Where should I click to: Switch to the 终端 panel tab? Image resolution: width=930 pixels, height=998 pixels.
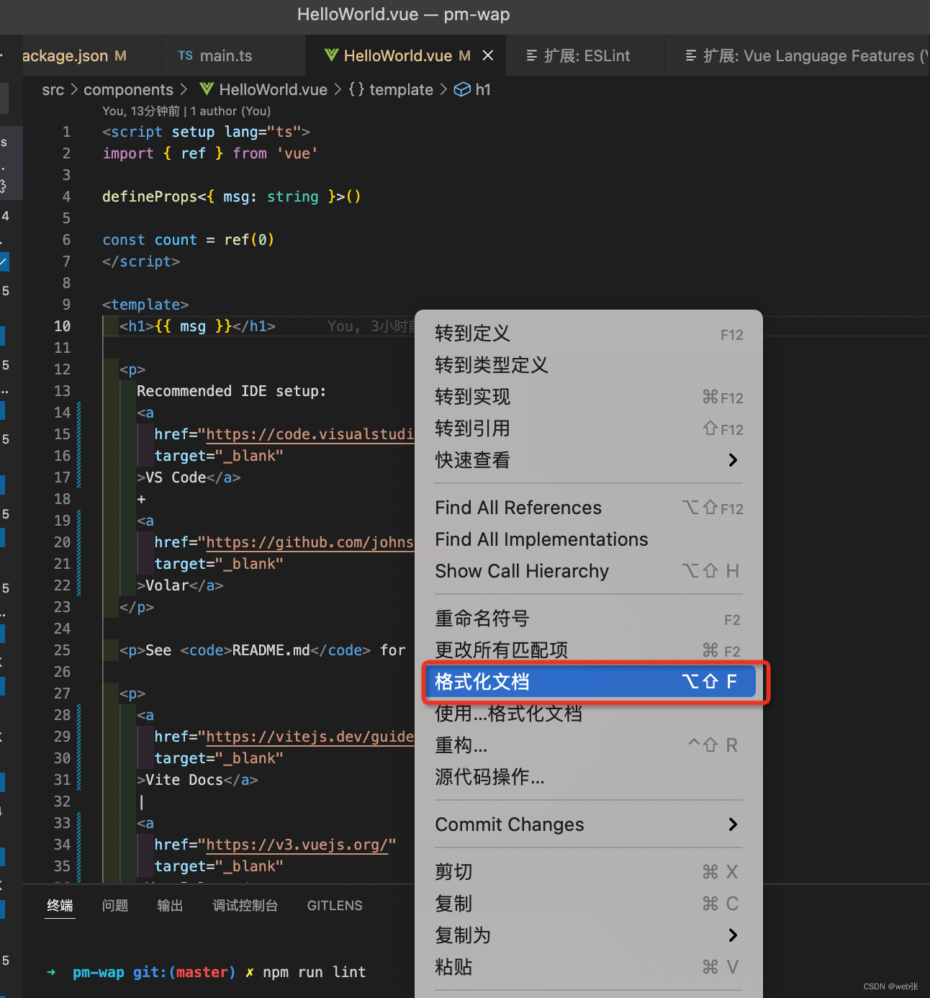tap(60, 906)
